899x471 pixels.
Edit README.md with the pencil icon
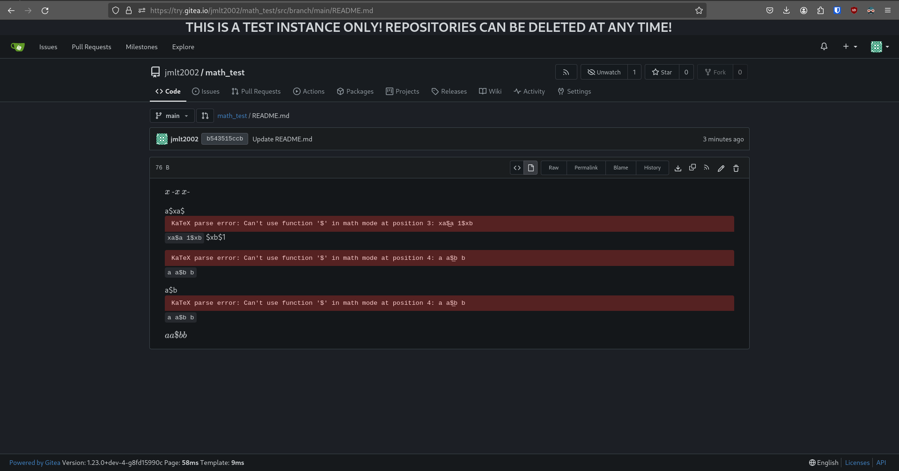[x=721, y=168]
